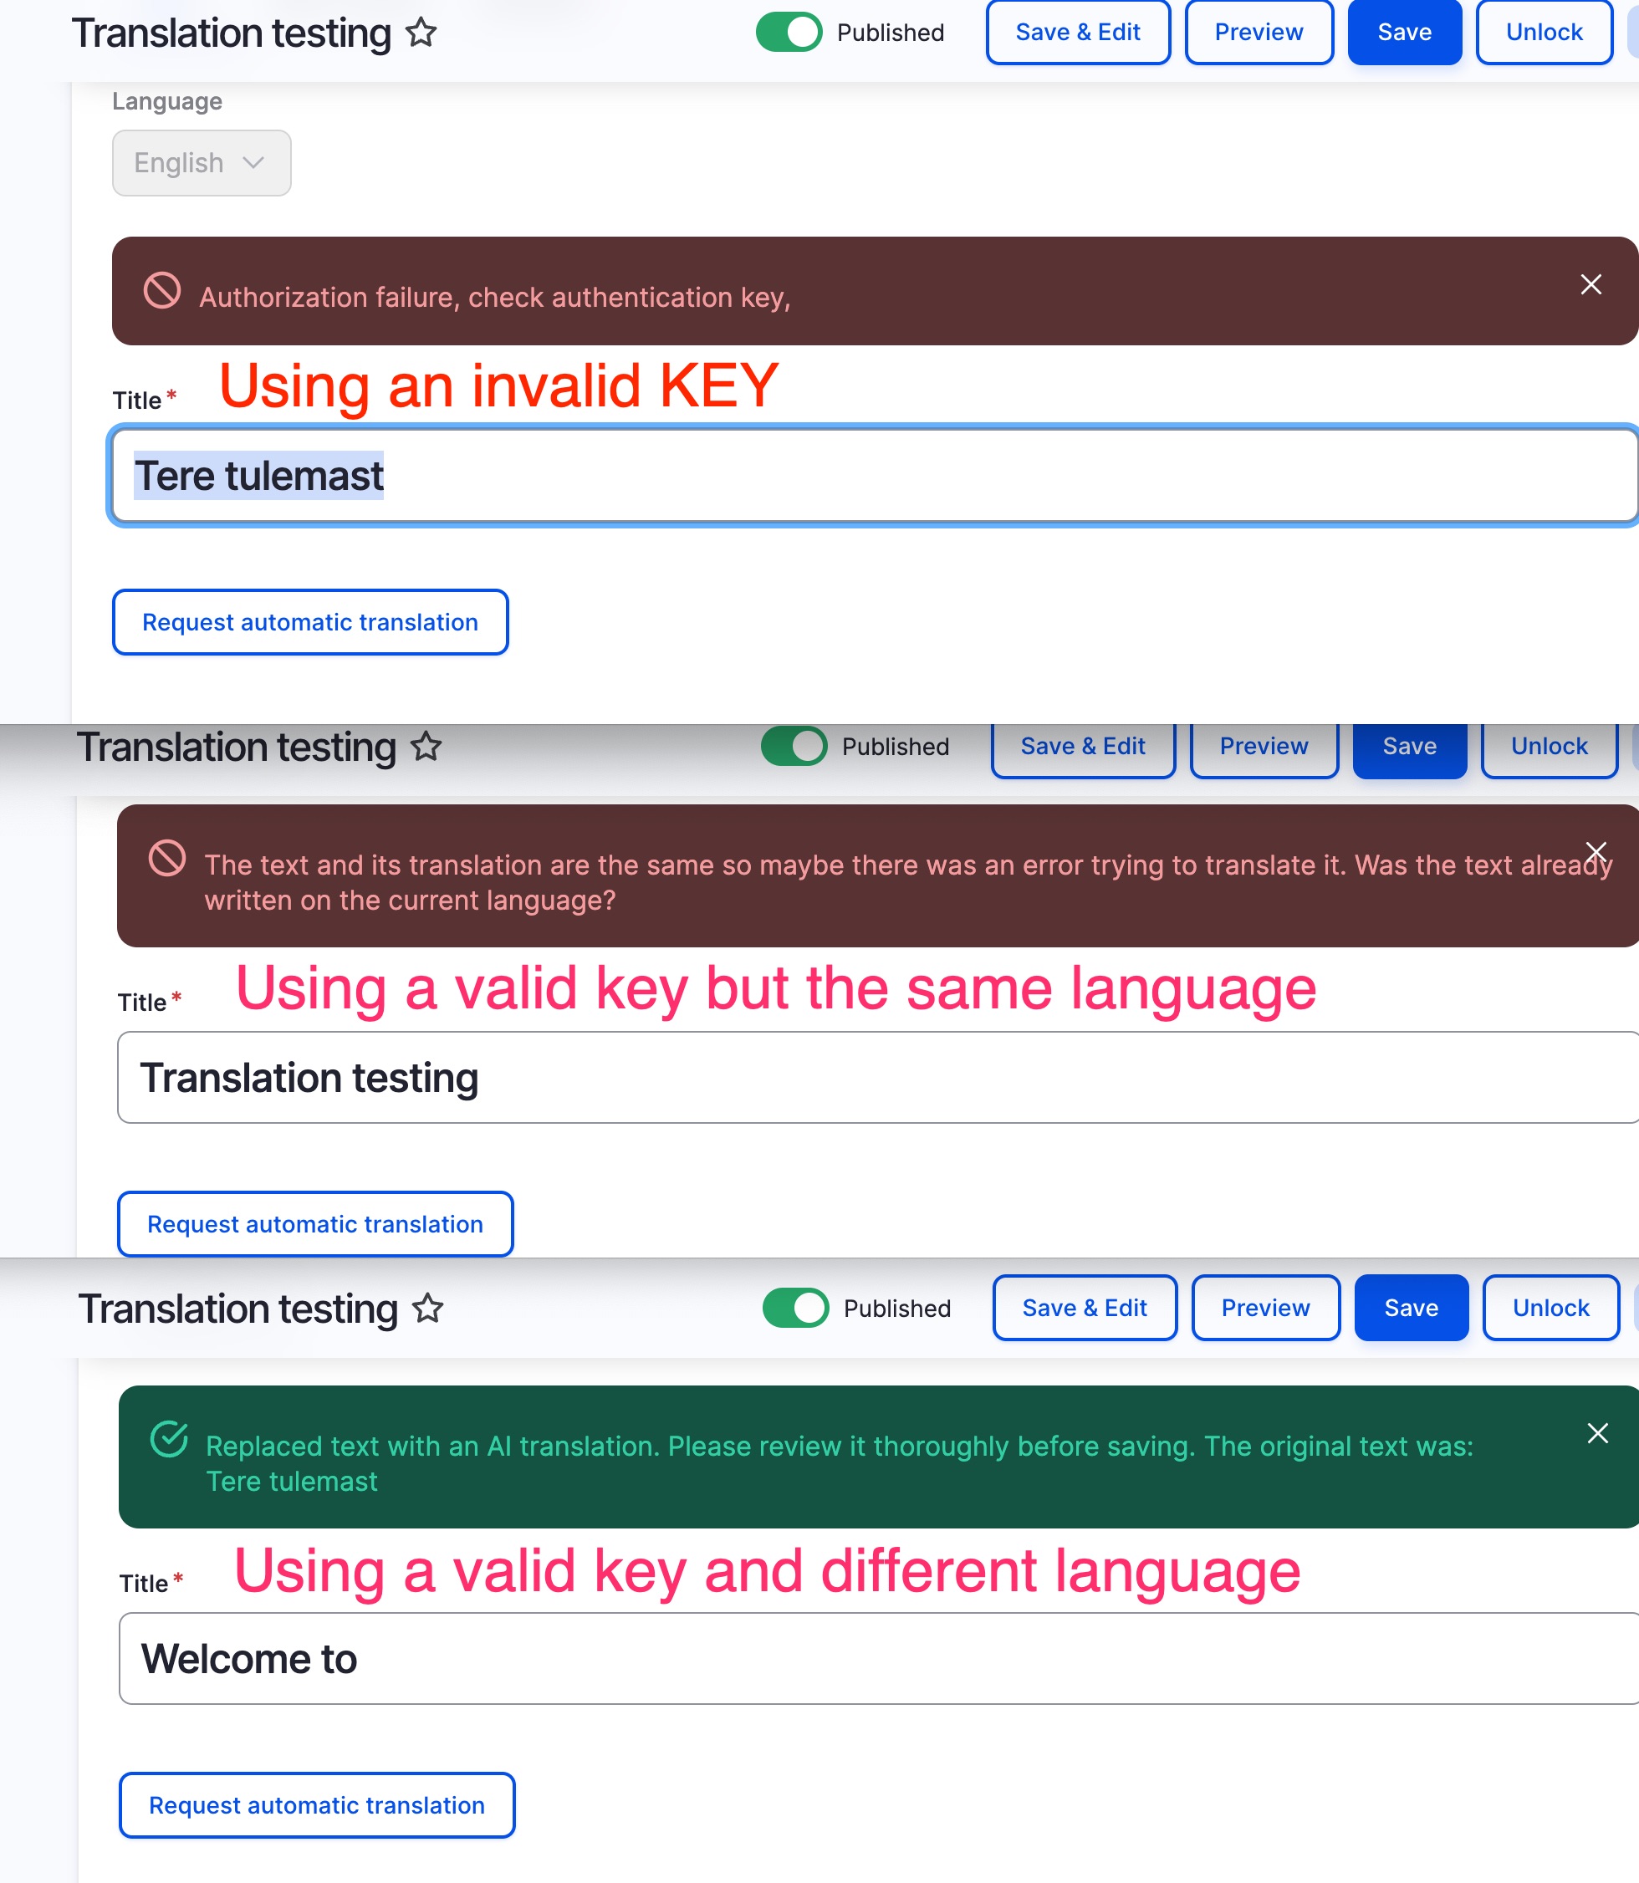Click Save & Edit in the top toolbar
Screen dimensions: 1639x1883
click(x=1077, y=32)
